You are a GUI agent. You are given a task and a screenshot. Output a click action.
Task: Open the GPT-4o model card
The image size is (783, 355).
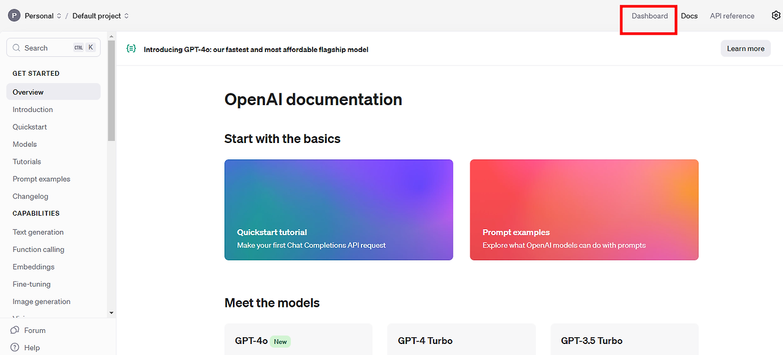click(299, 340)
